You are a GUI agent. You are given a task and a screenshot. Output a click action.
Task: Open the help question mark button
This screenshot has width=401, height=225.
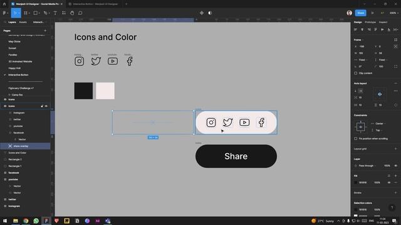coord(392,207)
